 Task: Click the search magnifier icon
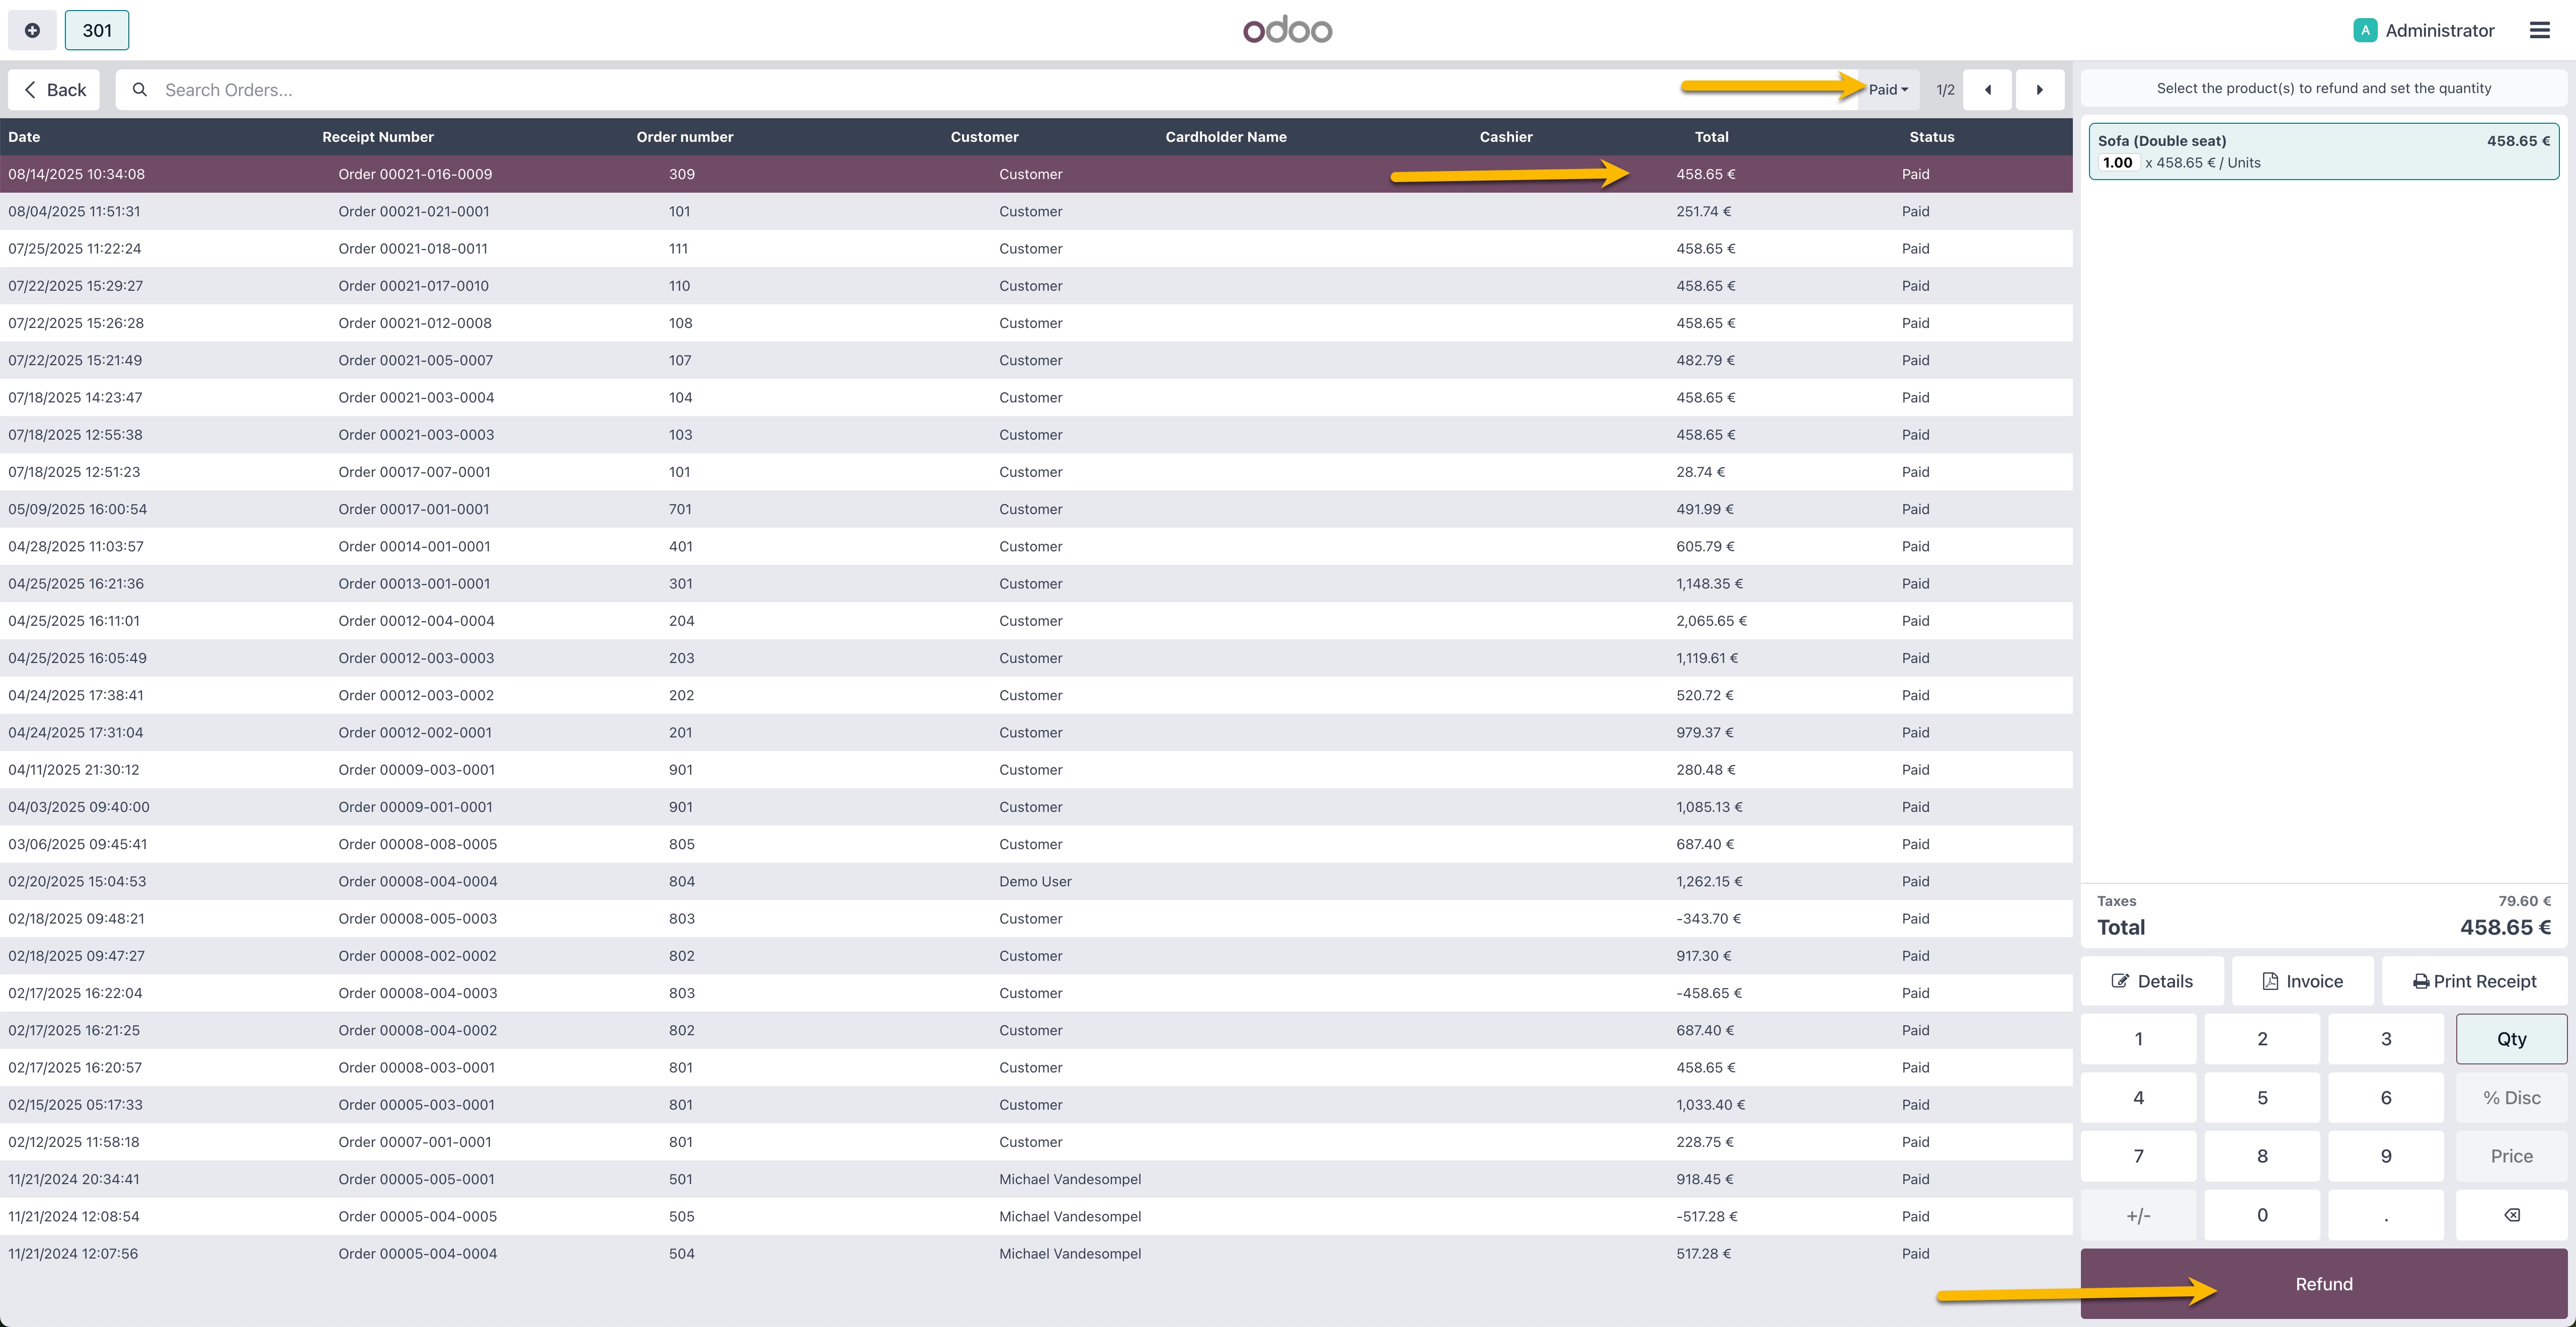tap(140, 90)
